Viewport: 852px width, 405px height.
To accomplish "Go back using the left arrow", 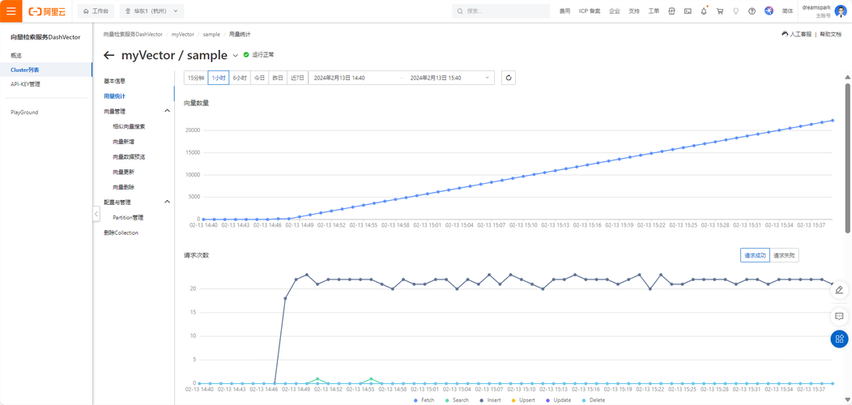I will pyautogui.click(x=109, y=55).
